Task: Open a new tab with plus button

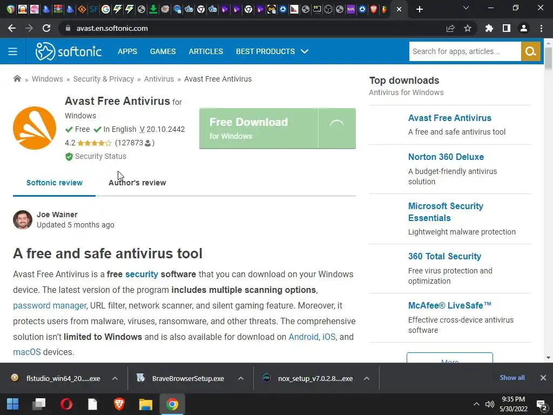Action: [419, 9]
